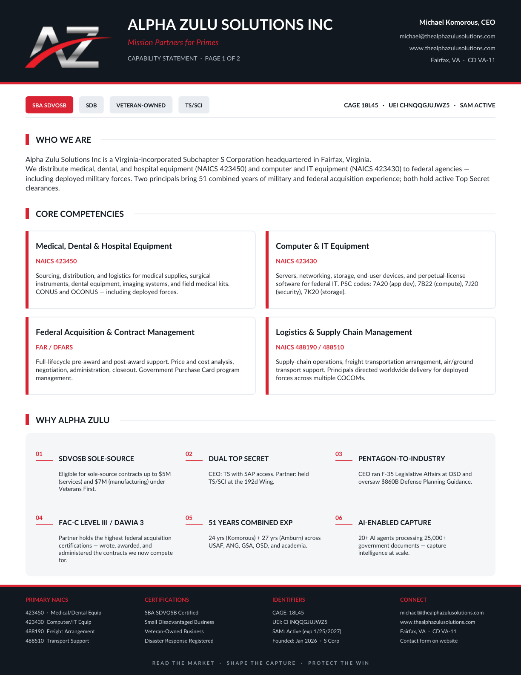This screenshot has width=521, height=675.
Task: Click the 51 YEARS COMBINED EXP heading
Action: click(x=251, y=522)
